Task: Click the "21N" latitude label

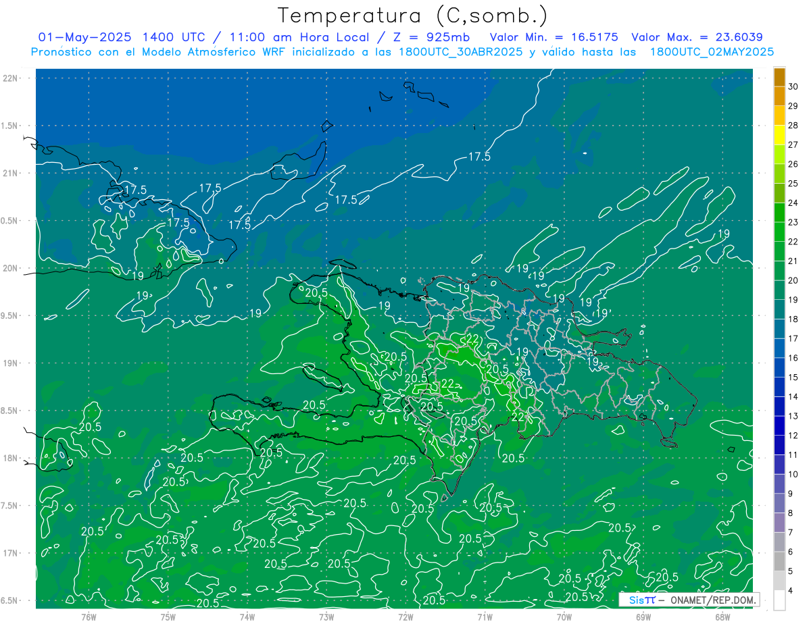Action: [10, 173]
